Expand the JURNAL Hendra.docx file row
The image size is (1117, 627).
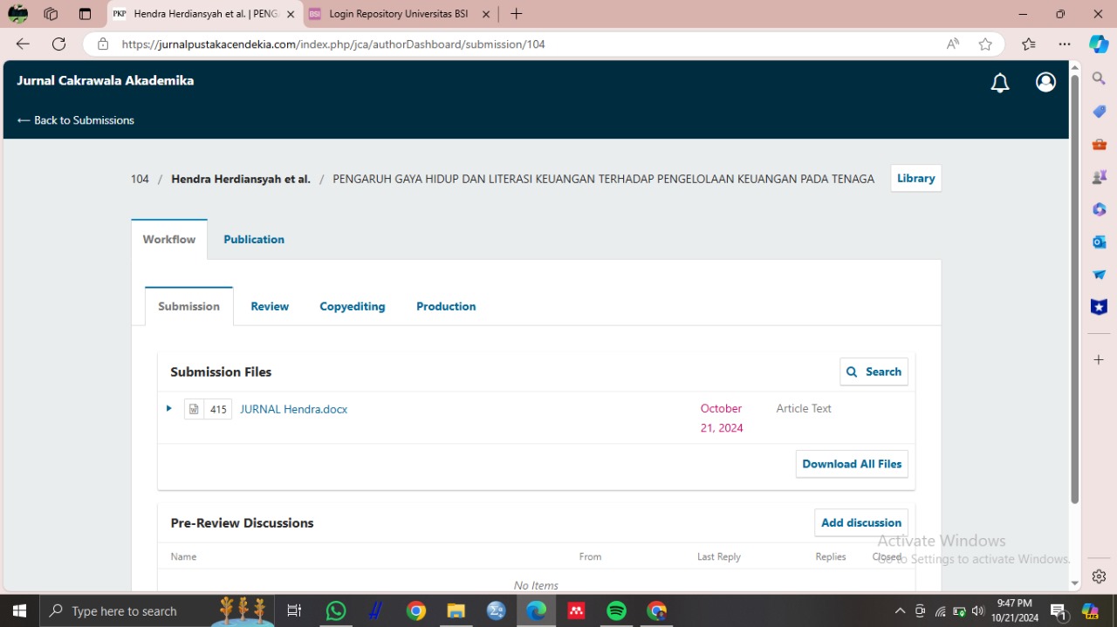point(169,408)
